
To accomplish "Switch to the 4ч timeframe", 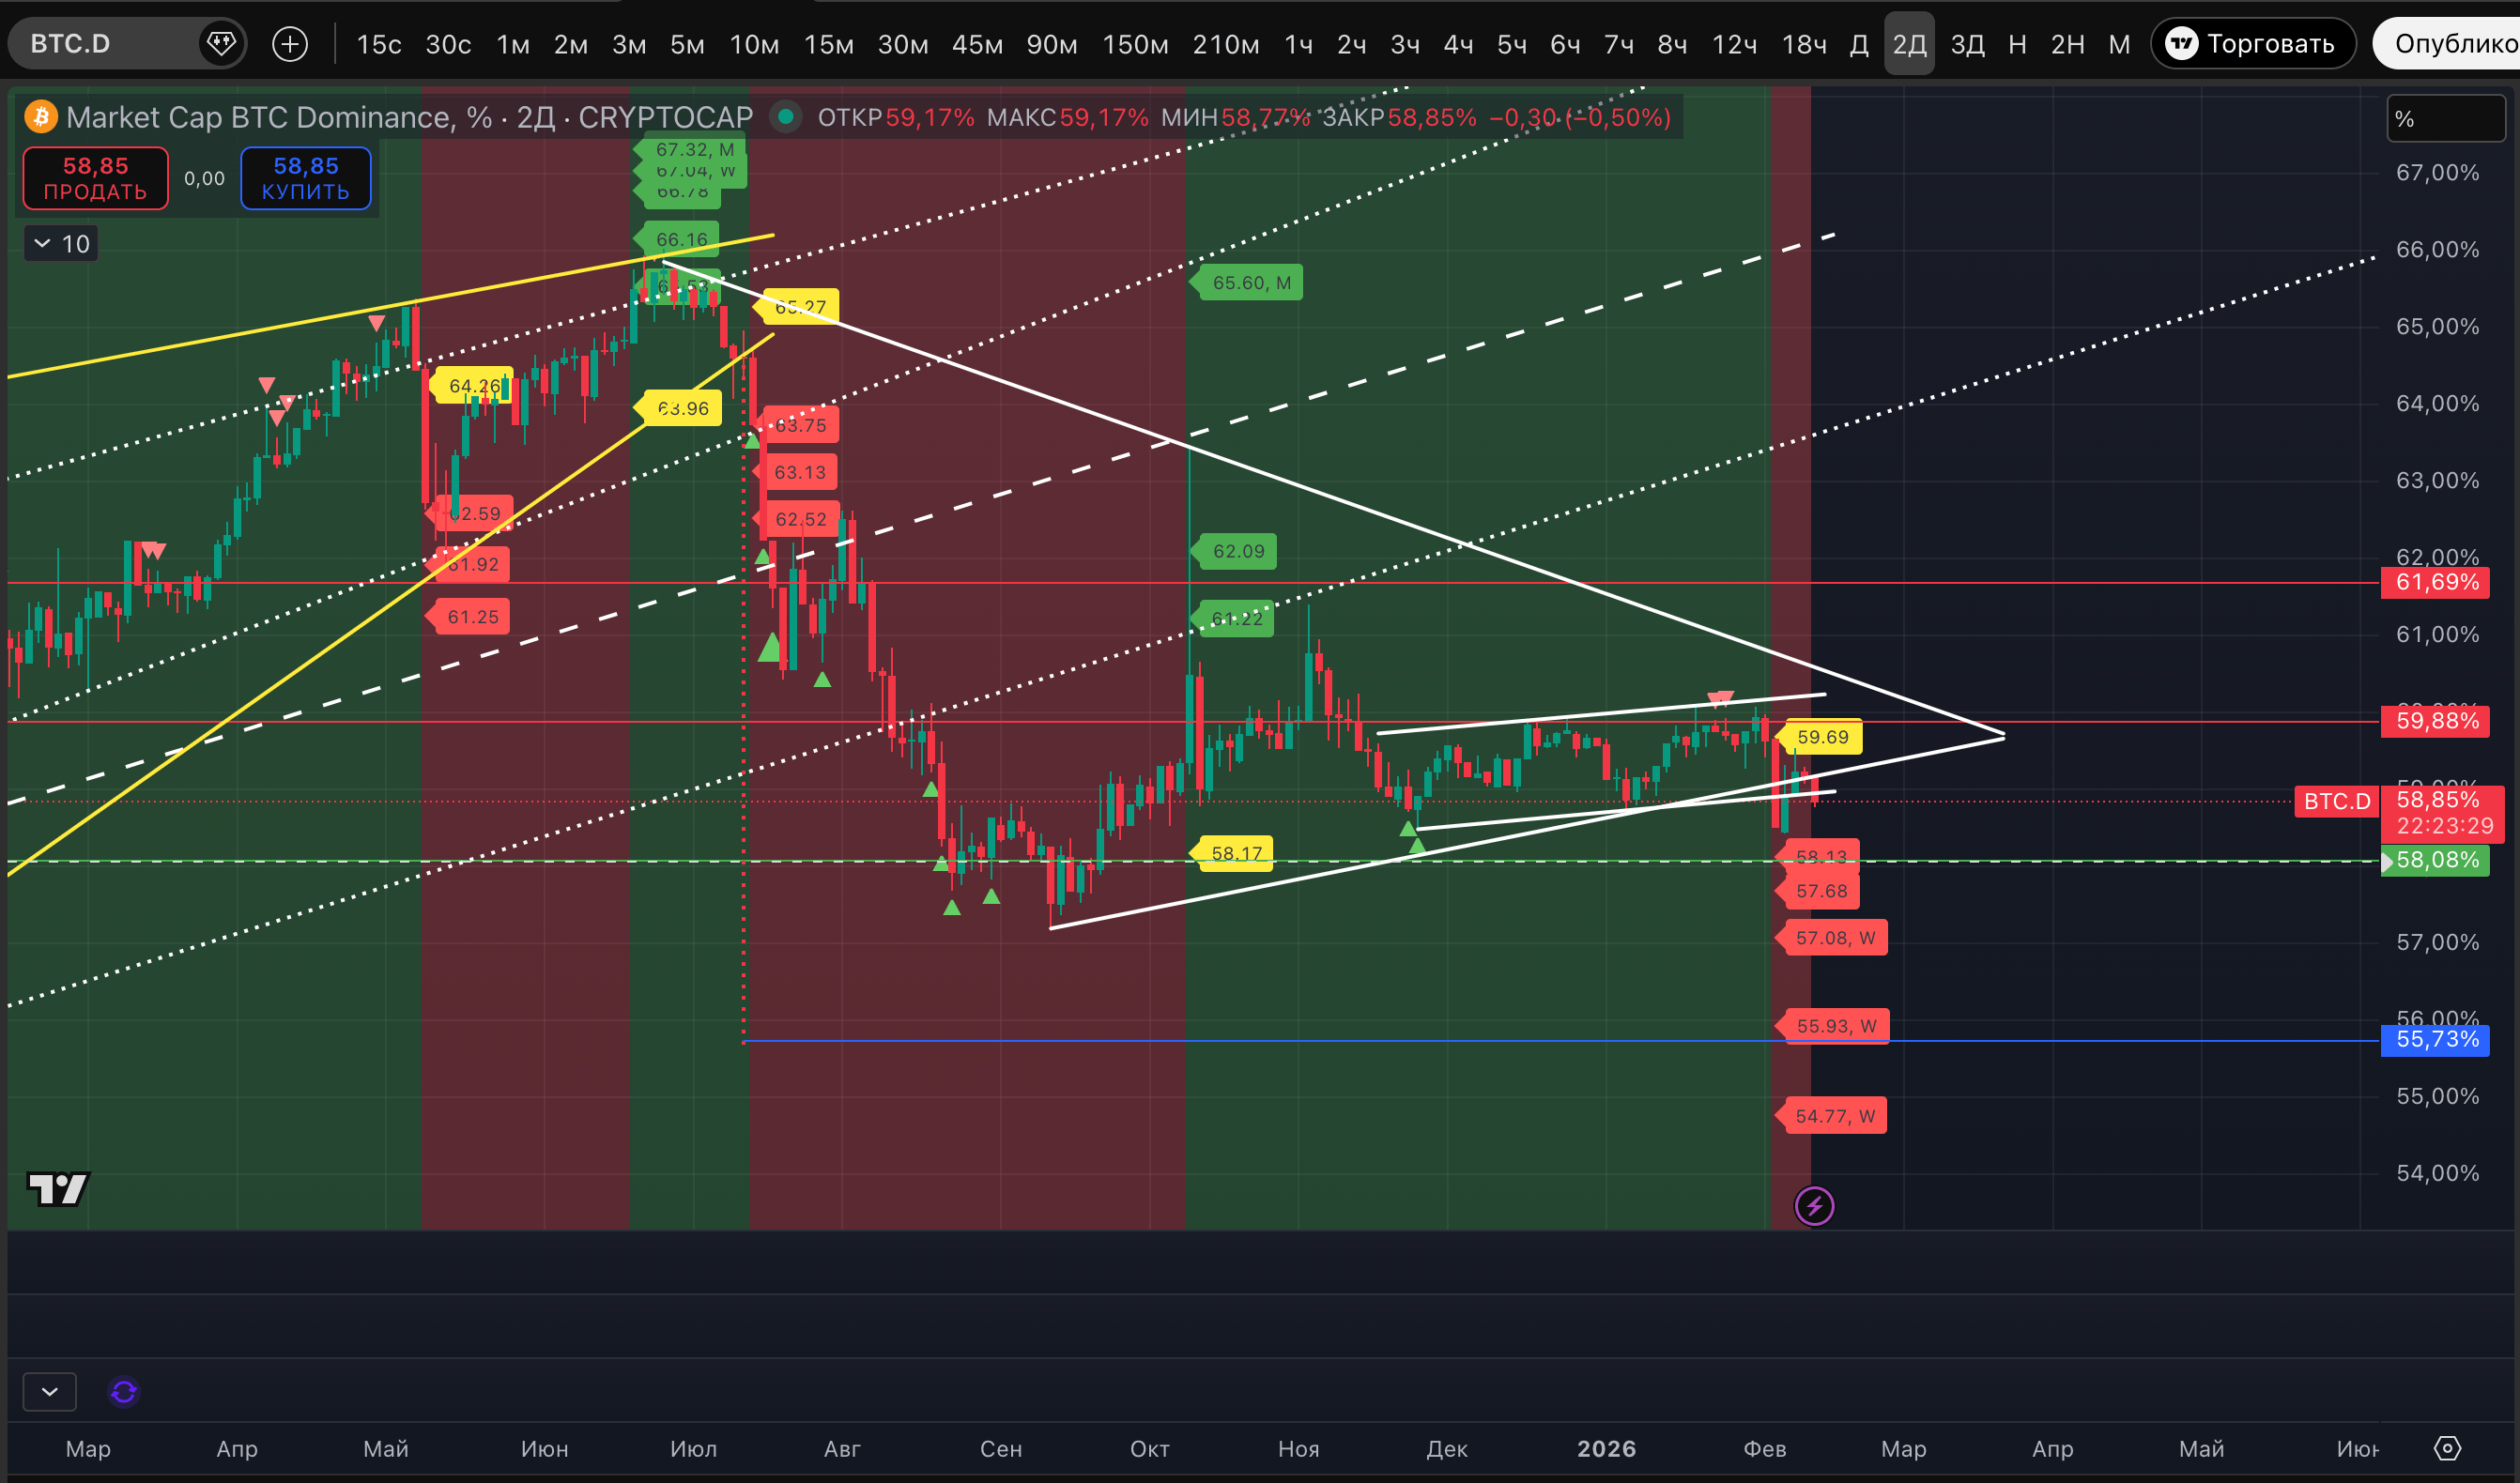I will (x=1458, y=44).
